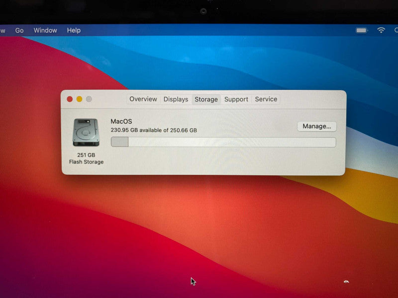Screen dimensions: 398x298
Task: Click the MacOS volume name
Action: point(121,121)
